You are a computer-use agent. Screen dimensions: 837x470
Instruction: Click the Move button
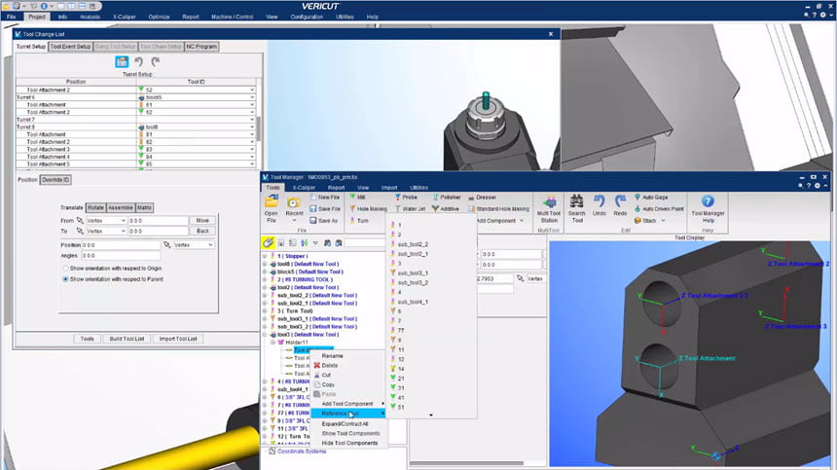tap(202, 220)
